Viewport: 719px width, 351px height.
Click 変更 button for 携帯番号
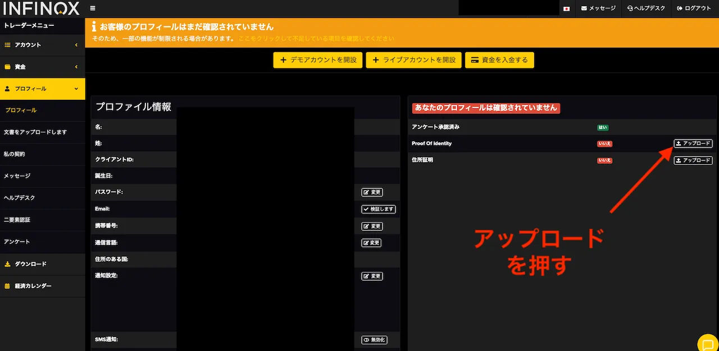point(372,226)
